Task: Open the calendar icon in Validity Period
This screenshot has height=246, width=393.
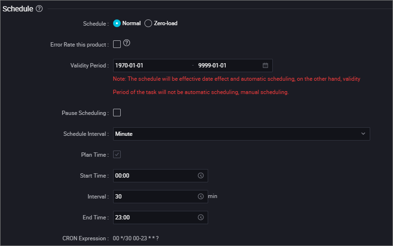Action: pos(265,66)
